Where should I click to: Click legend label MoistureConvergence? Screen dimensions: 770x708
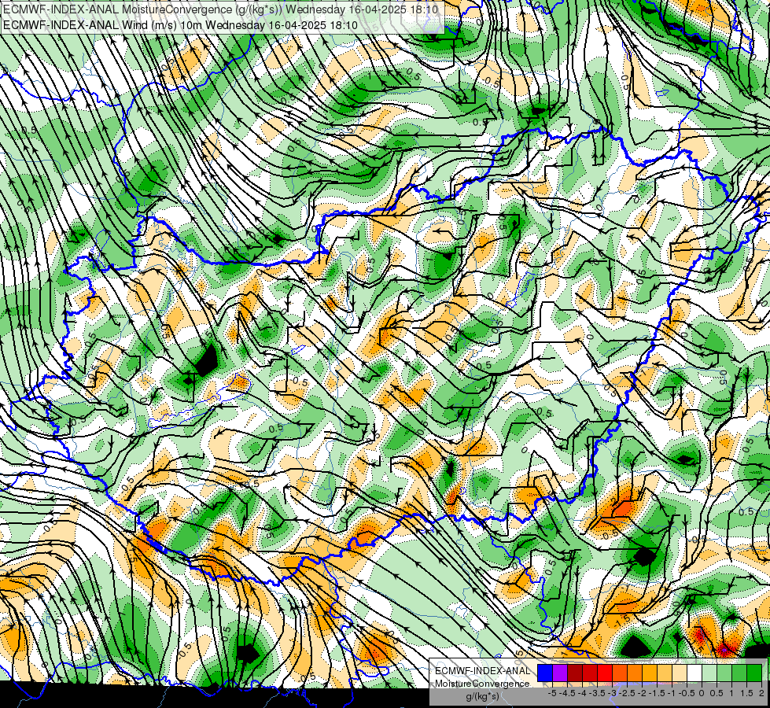482,684
